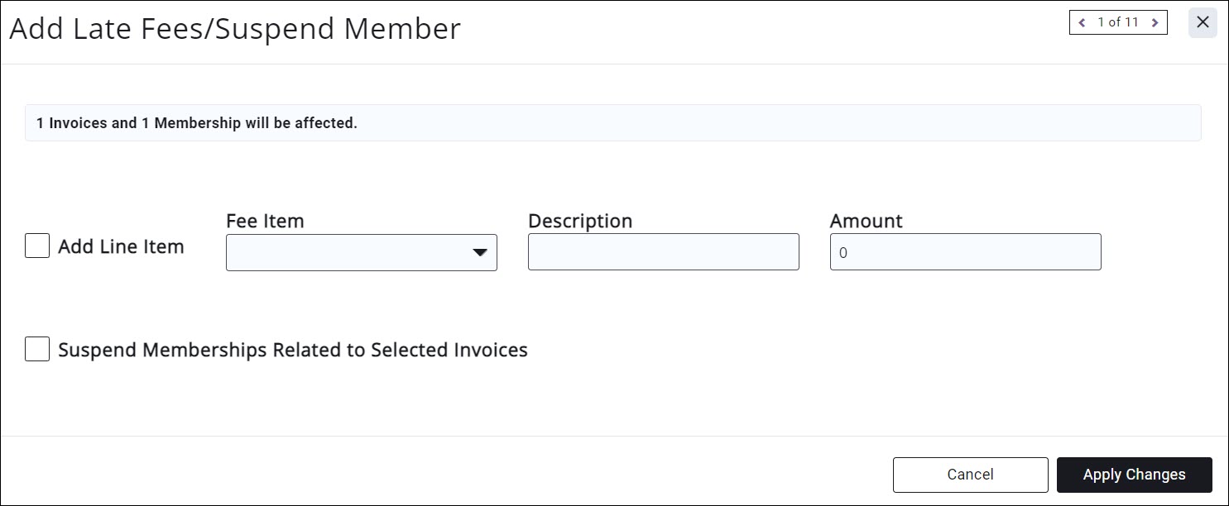Click the Add Late Fees/Suspend Member title
Image resolution: width=1229 pixels, height=506 pixels.
pyautogui.click(x=234, y=29)
